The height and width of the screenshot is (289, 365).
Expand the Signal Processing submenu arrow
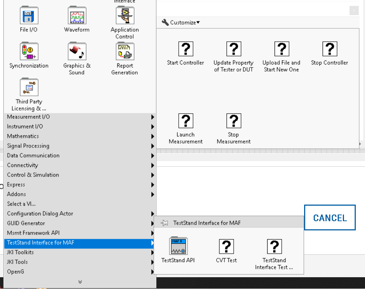(152, 146)
